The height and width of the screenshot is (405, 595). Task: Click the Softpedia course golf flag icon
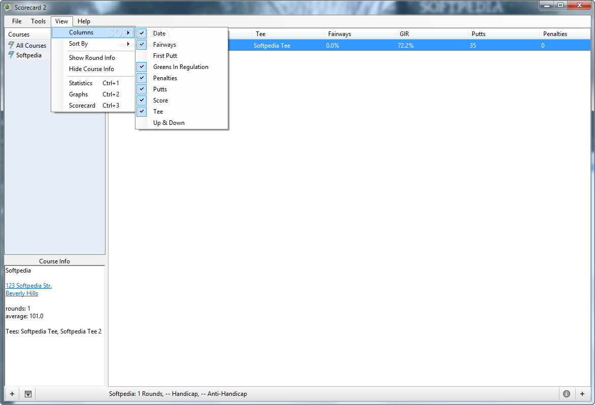point(11,55)
